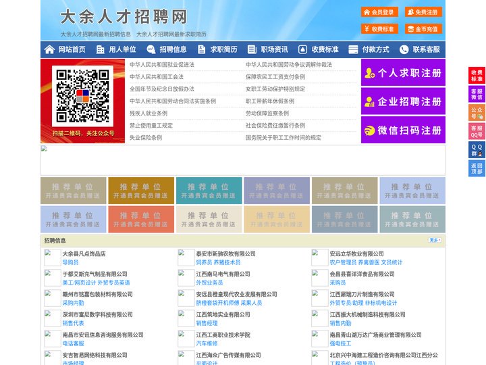The image size is (486, 365).
Task: Open 江西工商职业技术学院 listing
Action: [223, 335]
